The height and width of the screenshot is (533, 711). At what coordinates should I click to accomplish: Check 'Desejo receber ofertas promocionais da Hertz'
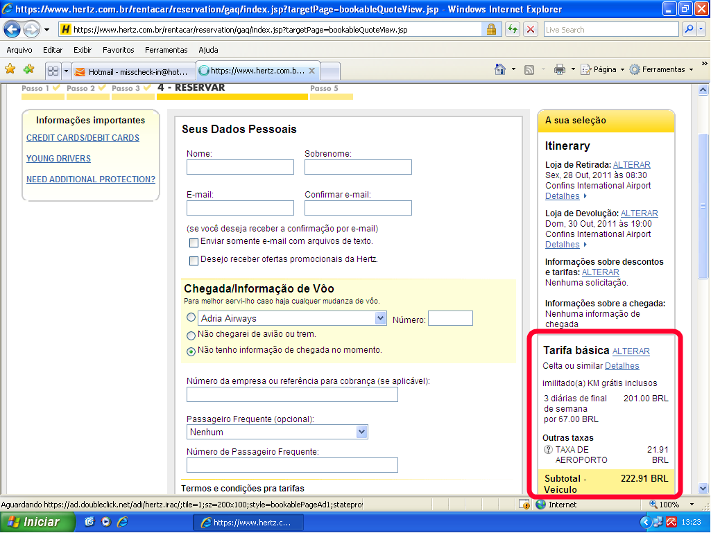[x=194, y=261]
